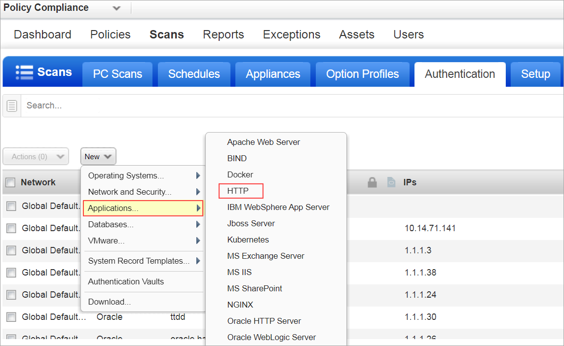Viewport: 564px width, 346px height.
Task: Click the lock icon in the column header
Action: point(372,182)
